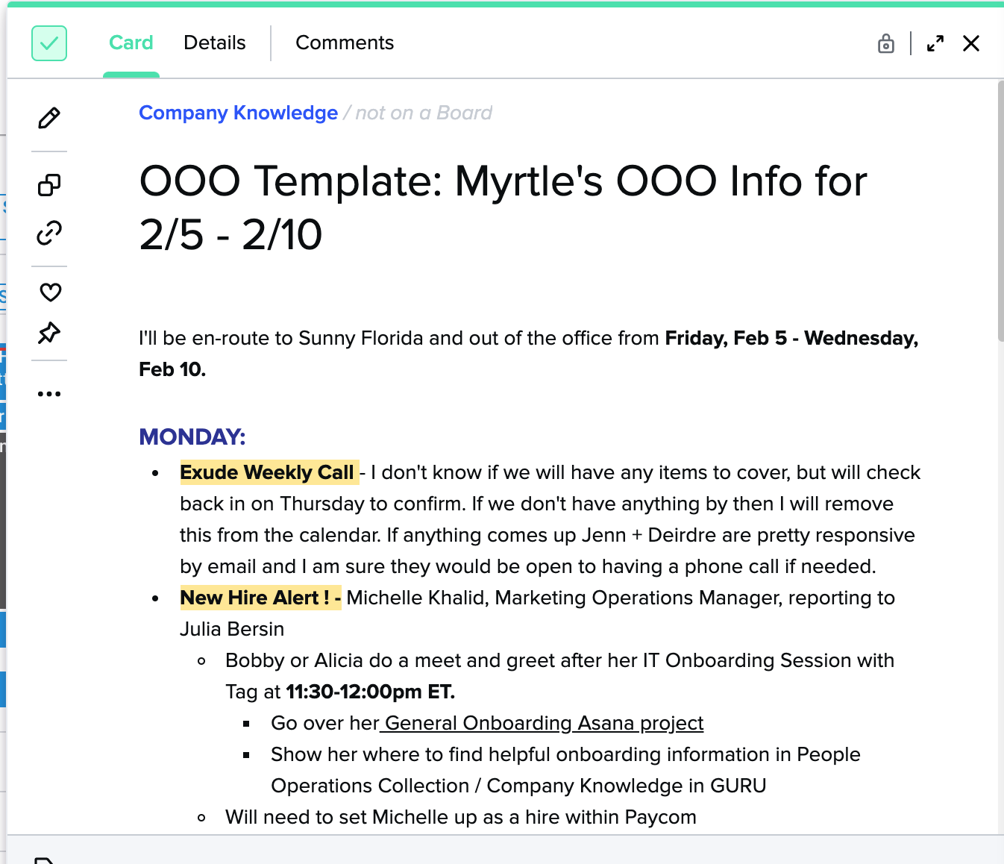Copy the card link via chain icon
1004x864 pixels.
tap(49, 234)
